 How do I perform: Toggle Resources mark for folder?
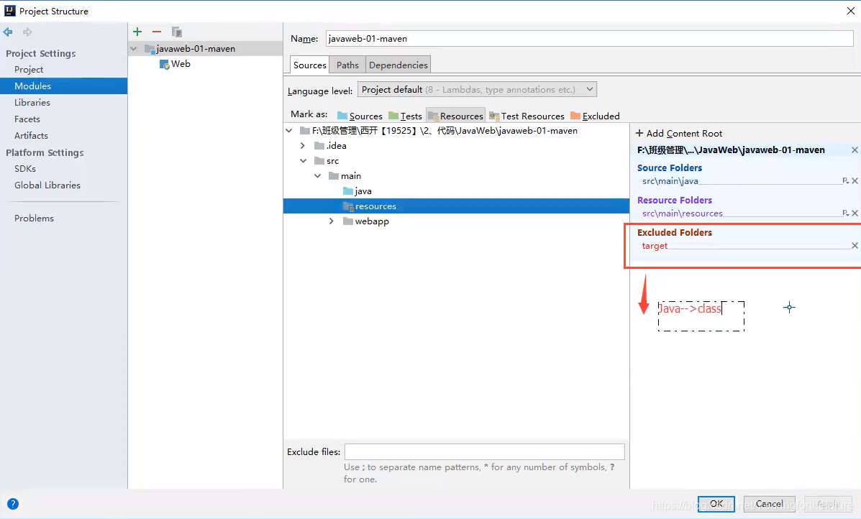tap(456, 116)
